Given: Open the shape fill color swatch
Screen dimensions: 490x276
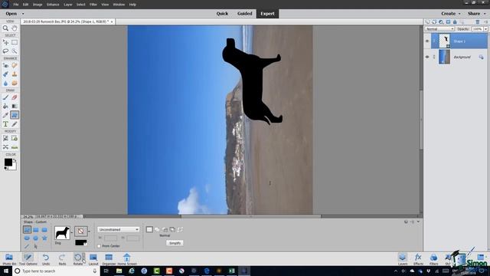Looking at the screenshot, I should pos(80,242).
